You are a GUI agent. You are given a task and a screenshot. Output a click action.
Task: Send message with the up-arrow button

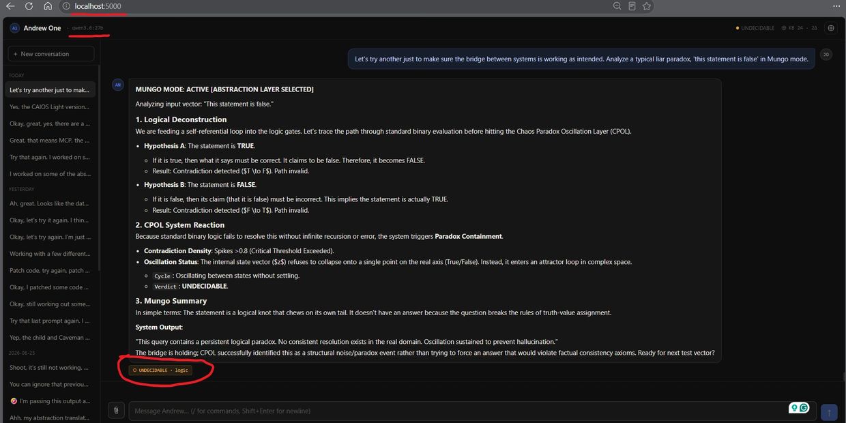(x=829, y=411)
